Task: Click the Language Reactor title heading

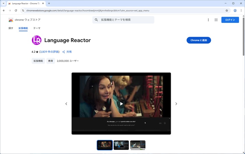Action: [67, 40]
